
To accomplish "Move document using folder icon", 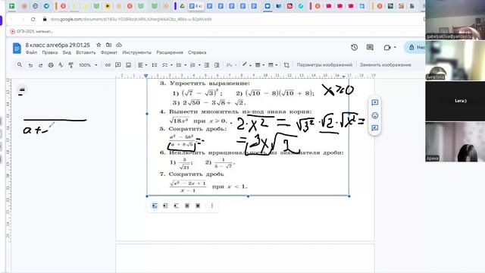I will [x=108, y=45].
